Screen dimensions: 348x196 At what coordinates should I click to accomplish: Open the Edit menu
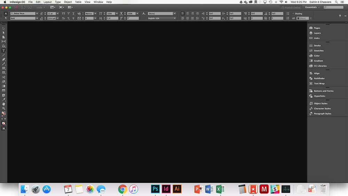(x=38, y=2)
